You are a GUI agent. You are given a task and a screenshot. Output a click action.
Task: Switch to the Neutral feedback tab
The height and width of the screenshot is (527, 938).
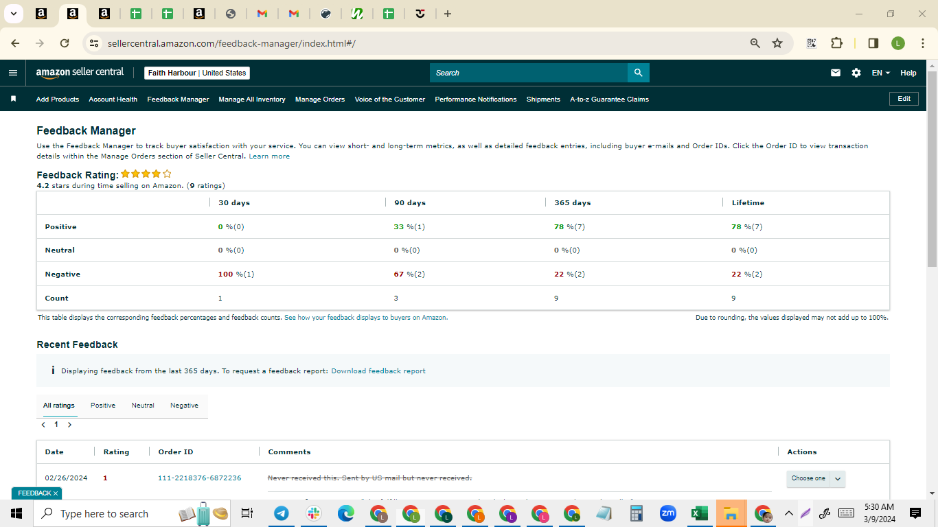pyautogui.click(x=143, y=406)
